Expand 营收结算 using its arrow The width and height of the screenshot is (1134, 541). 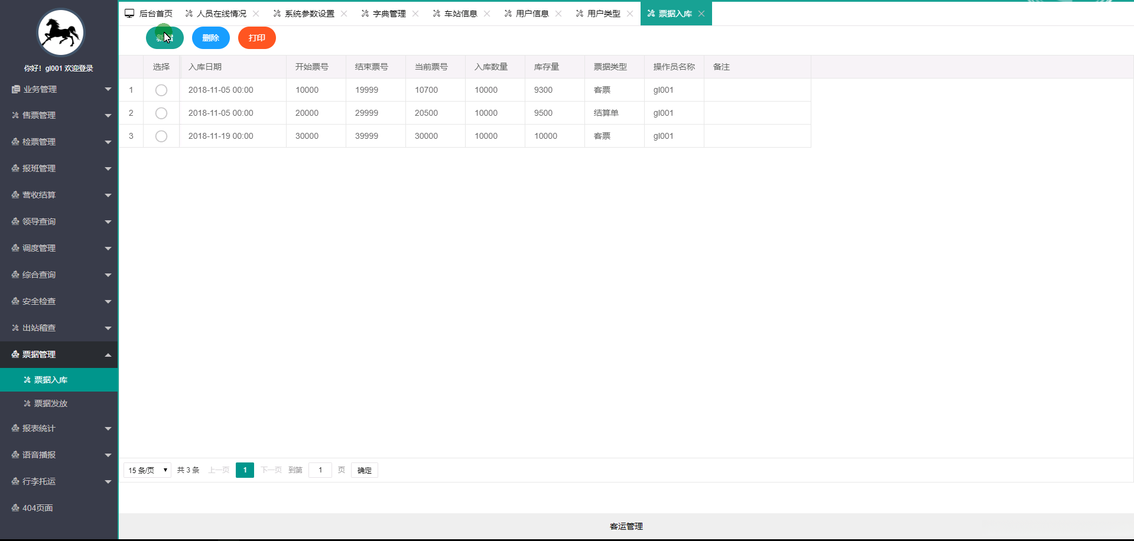(108, 195)
